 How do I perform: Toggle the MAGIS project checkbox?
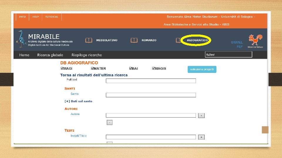(x=153, y=68)
